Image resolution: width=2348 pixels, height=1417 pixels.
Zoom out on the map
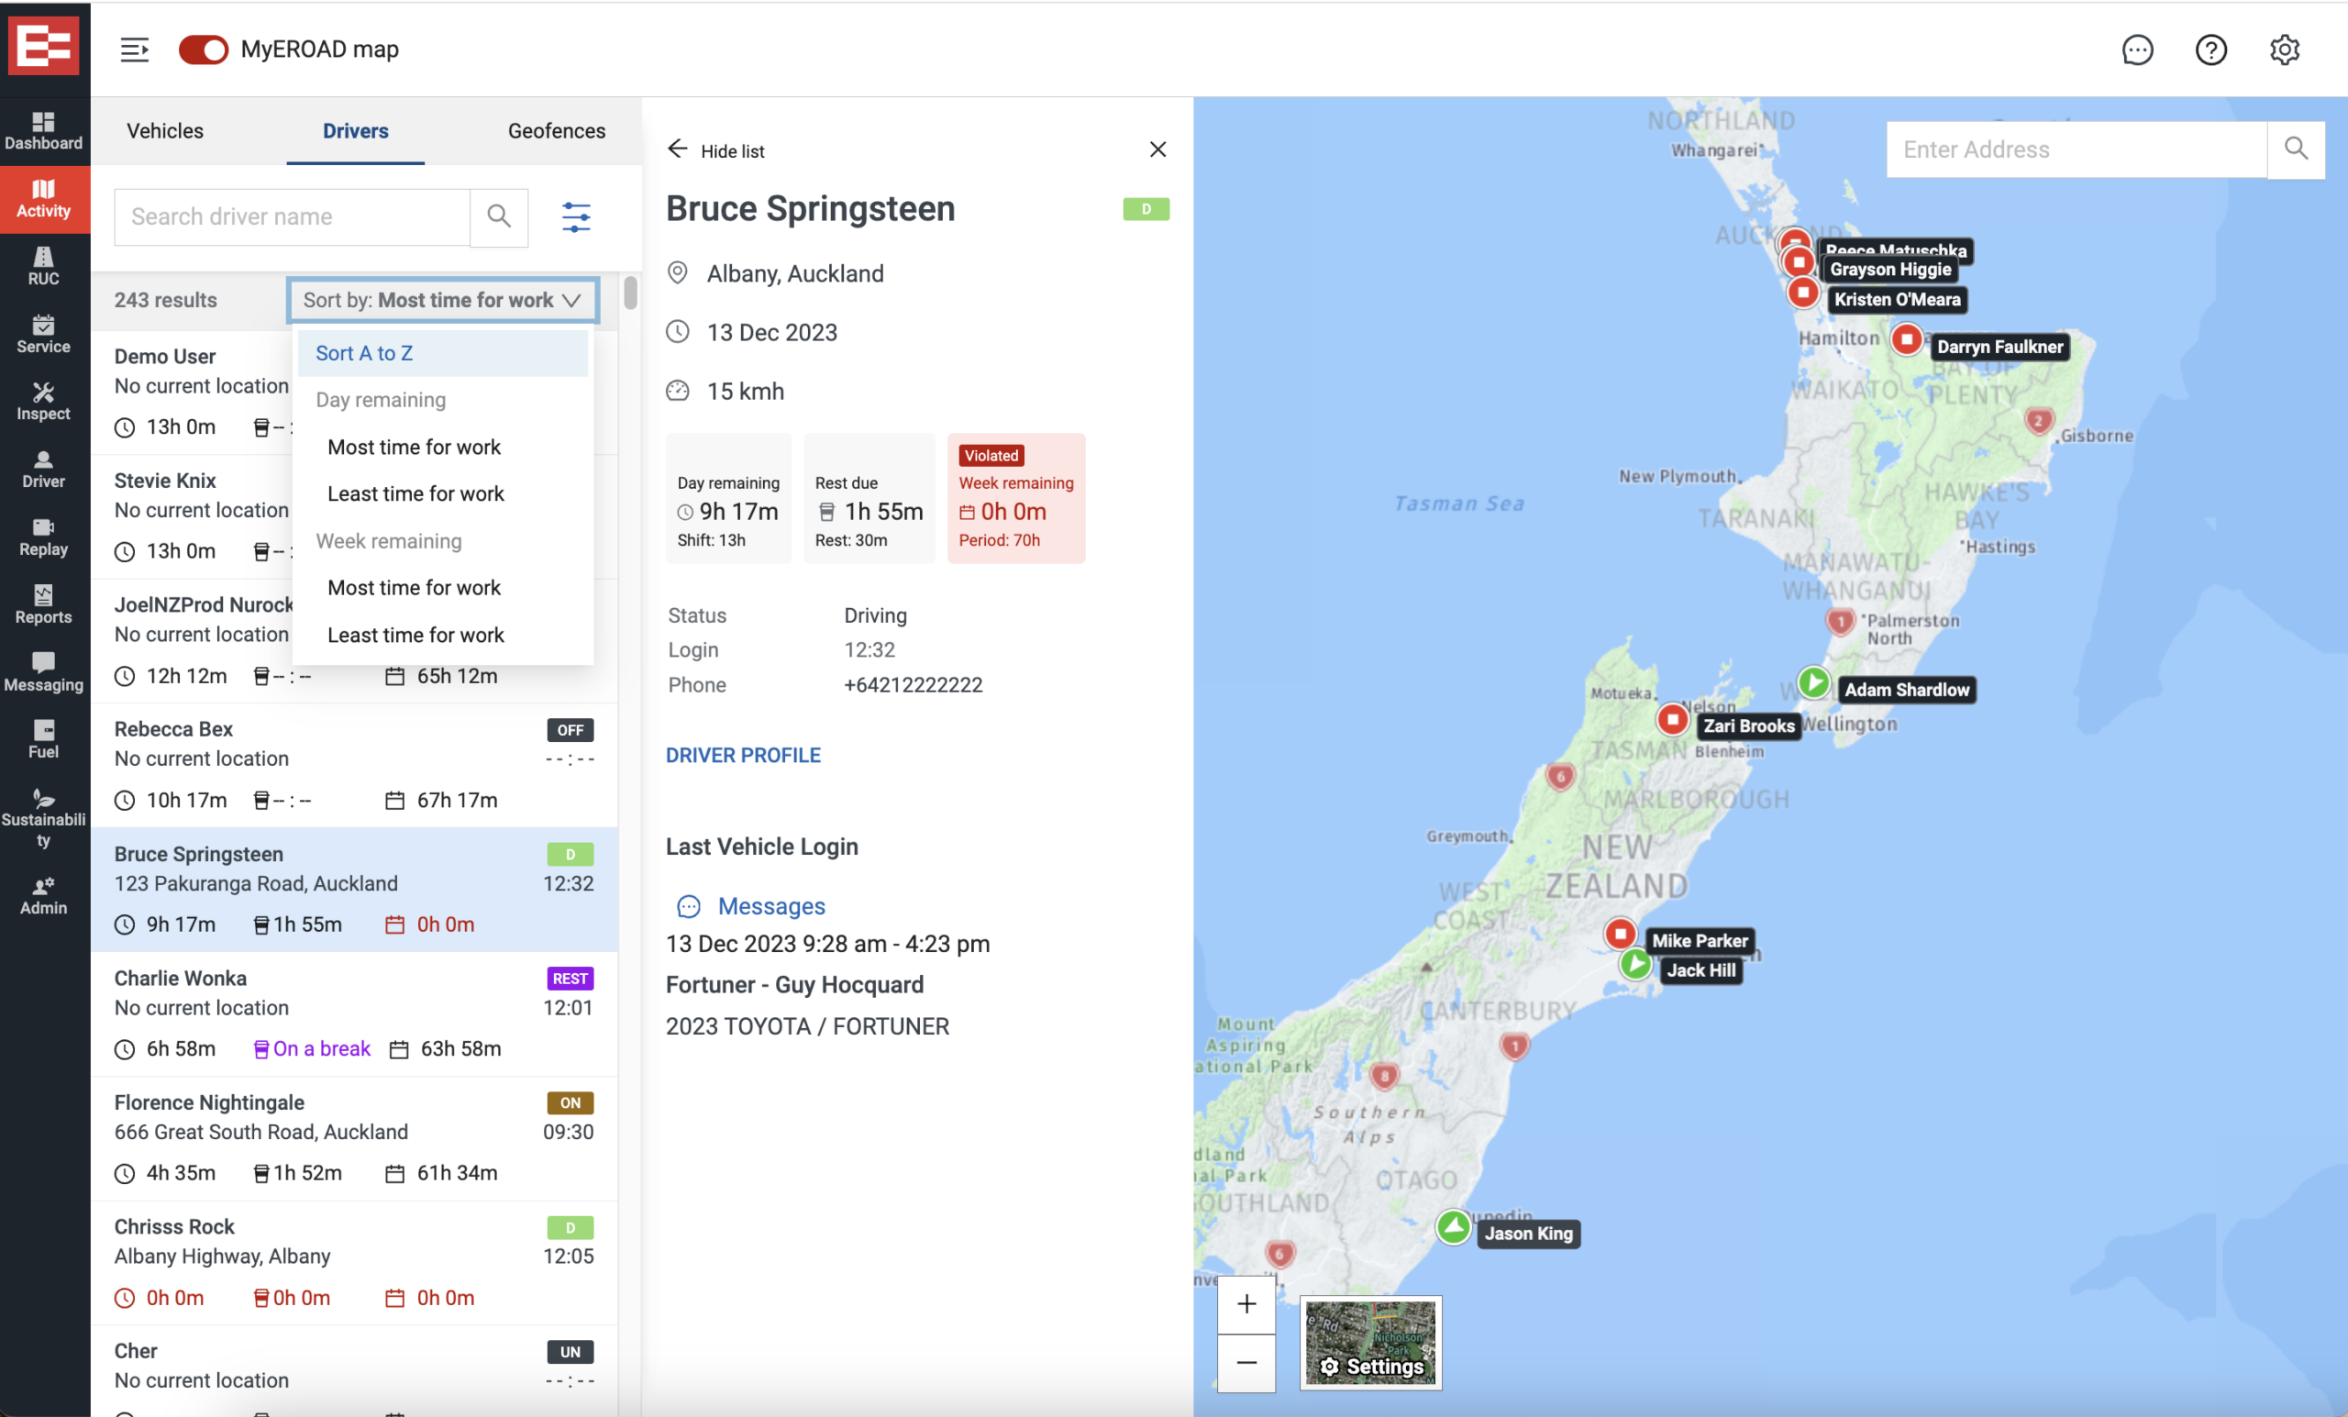[1246, 1363]
